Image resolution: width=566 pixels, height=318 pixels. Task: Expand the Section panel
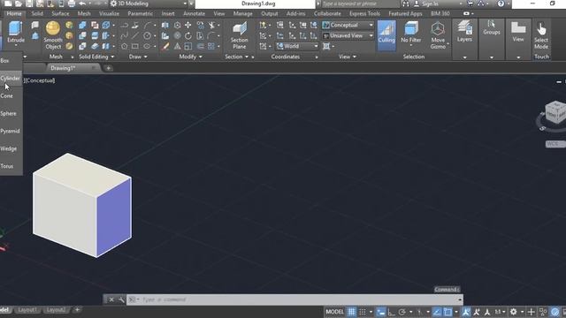236,57
